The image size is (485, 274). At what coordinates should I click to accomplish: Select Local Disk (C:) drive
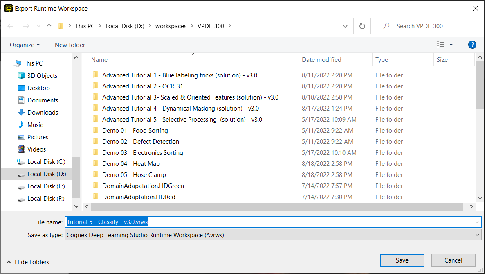tap(46, 162)
